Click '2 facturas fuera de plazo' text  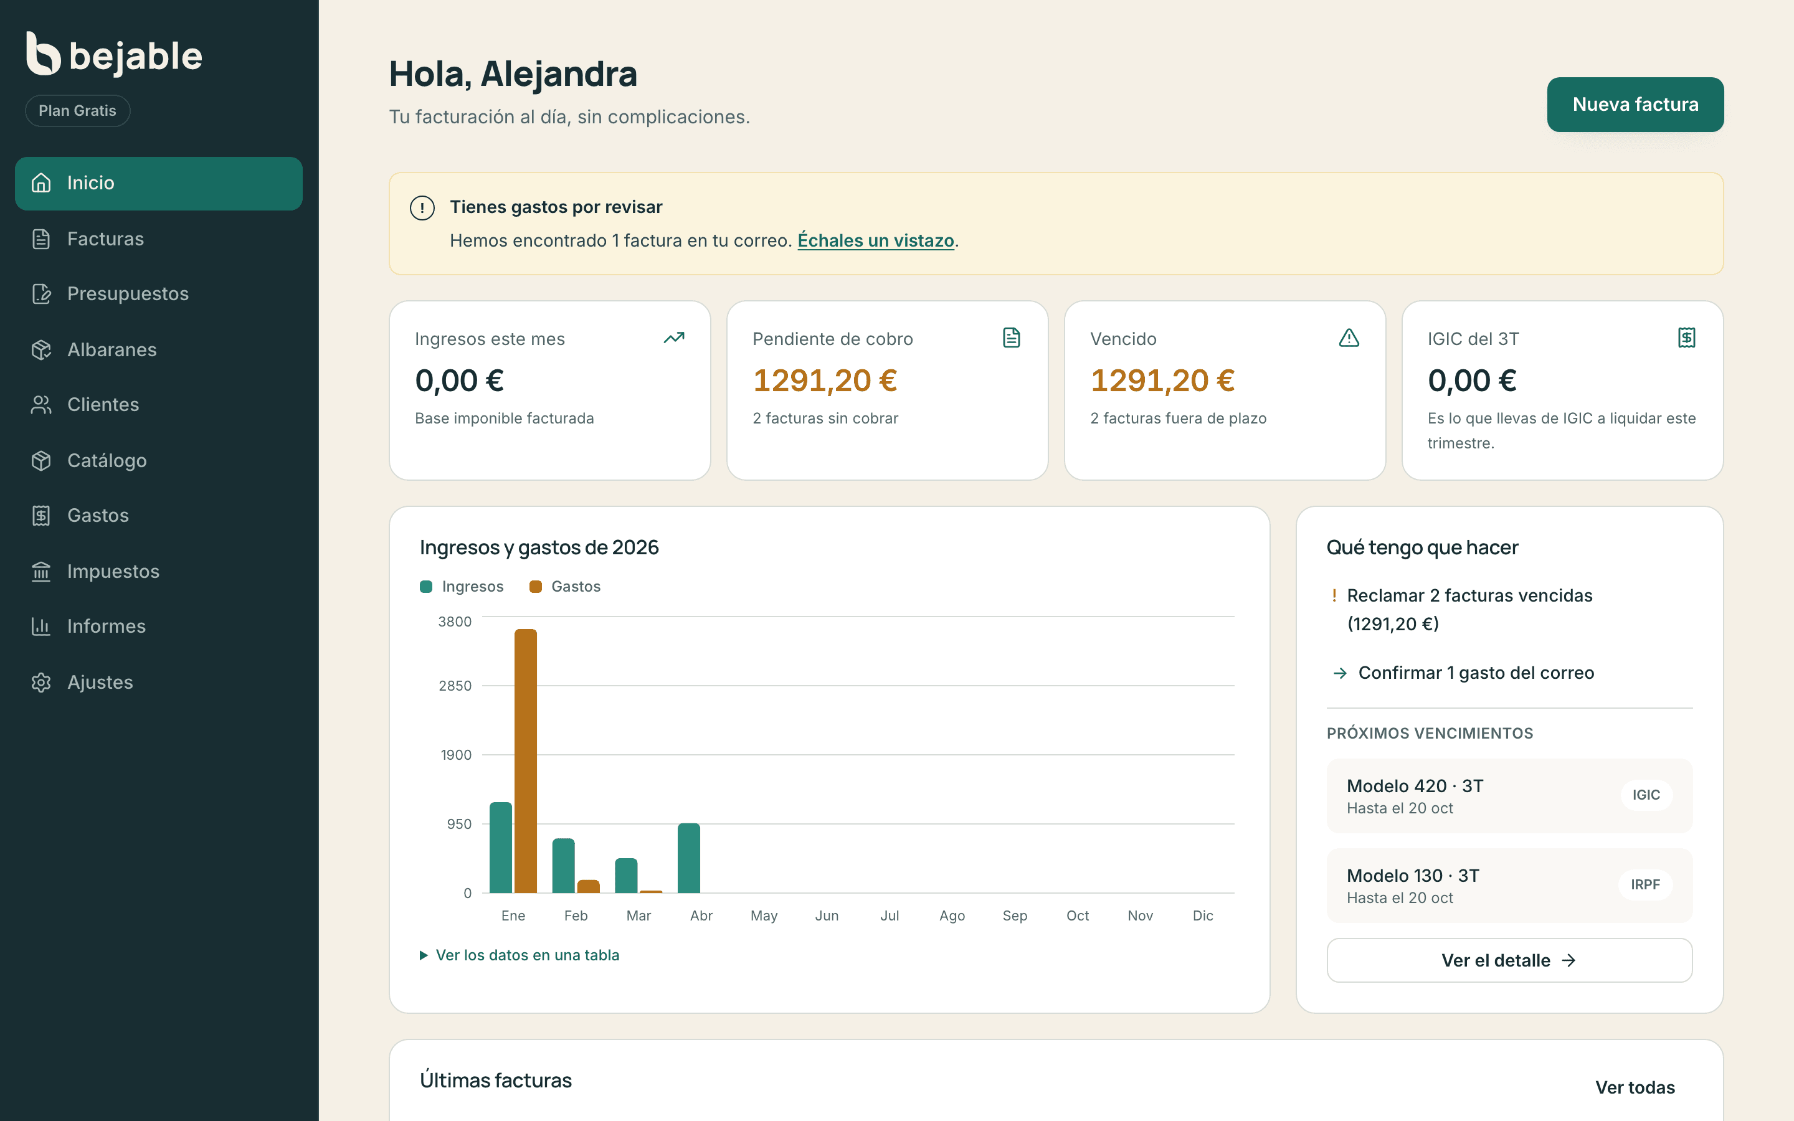pos(1178,419)
